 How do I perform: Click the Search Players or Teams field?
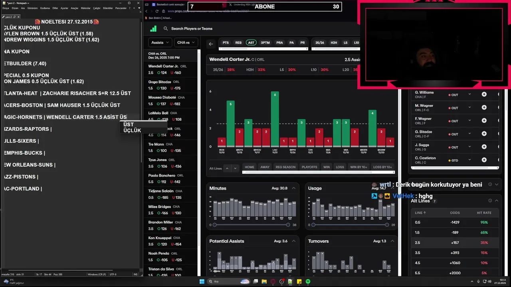click(192, 29)
